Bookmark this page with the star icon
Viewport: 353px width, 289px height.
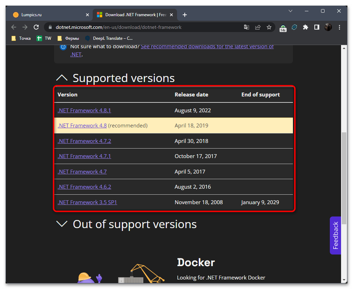(269, 27)
